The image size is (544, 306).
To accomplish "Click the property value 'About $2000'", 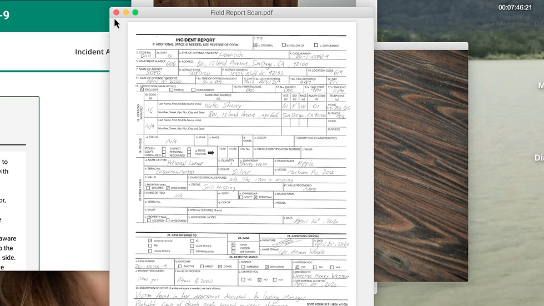I will [195, 280].
